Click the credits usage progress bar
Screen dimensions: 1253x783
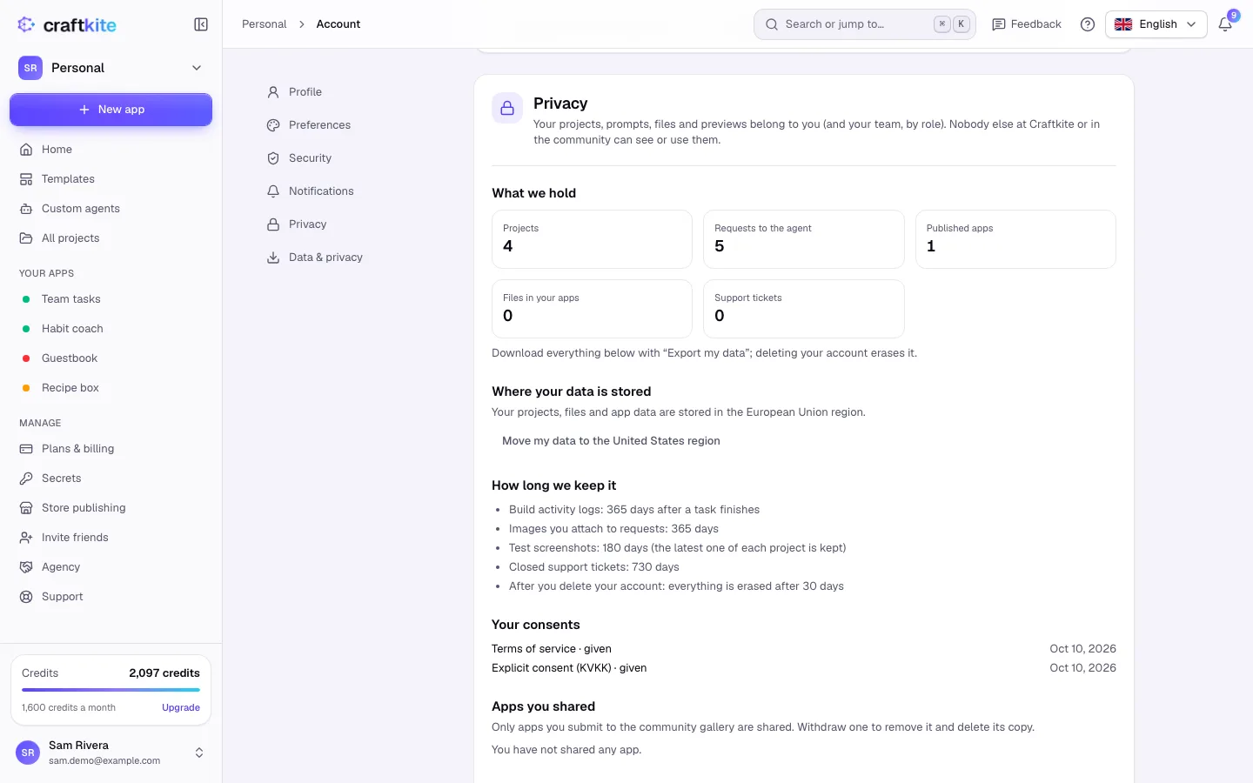click(x=111, y=690)
